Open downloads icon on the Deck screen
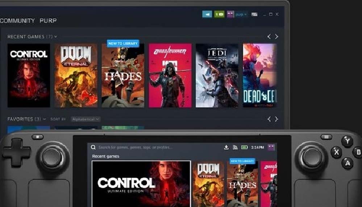 tap(226, 147)
